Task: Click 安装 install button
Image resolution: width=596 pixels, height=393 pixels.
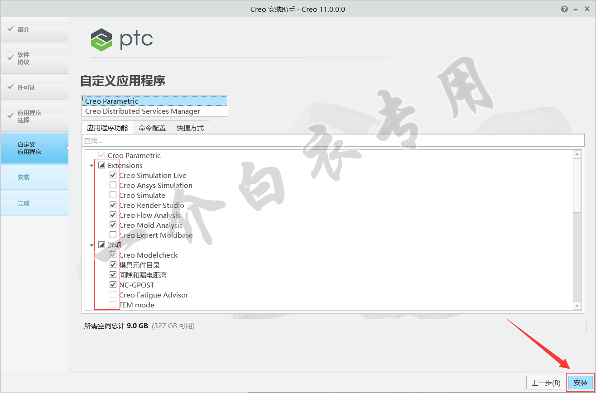Action: tap(581, 383)
